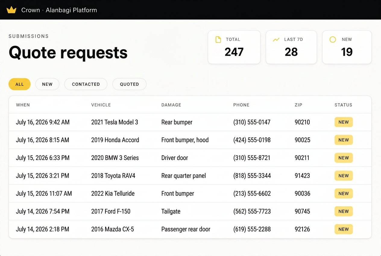
Task: Click NEW status badge for Toyota RAV4
Action: [x=344, y=176]
